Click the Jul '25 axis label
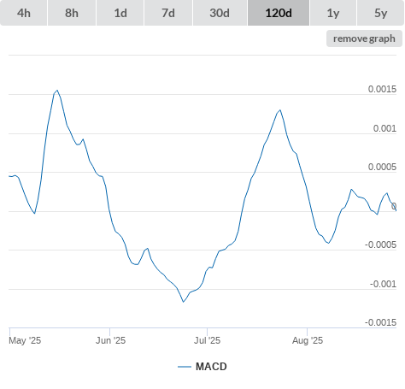This screenshot has height=389, width=405. coord(207,340)
